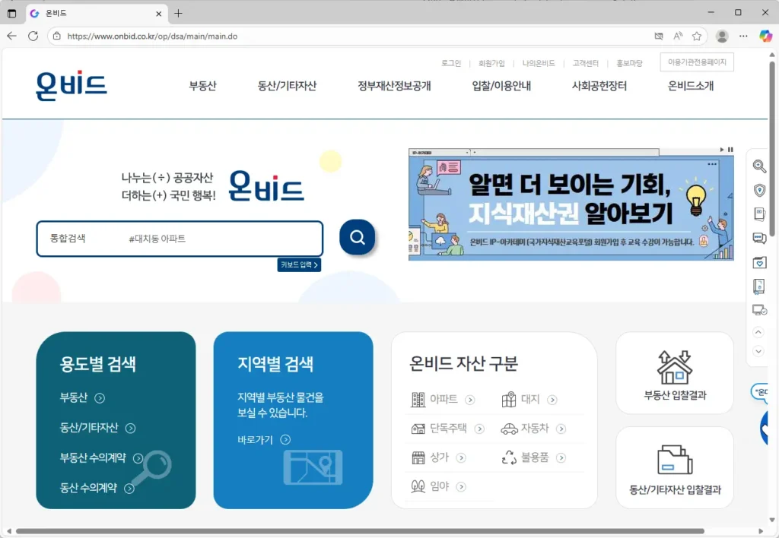Open the chat bubble icon in sidebar
The width and height of the screenshot is (779, 538).
tap(758, 238)
